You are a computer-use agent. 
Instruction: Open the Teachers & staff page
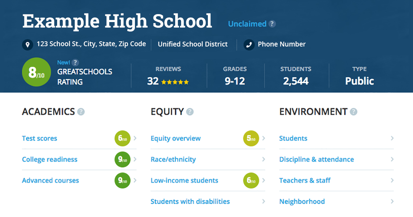[305, 180]
